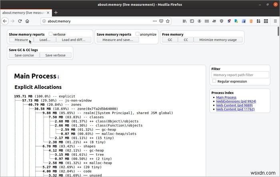Collapse the classes 7.50 MB row

coord(76,117)
